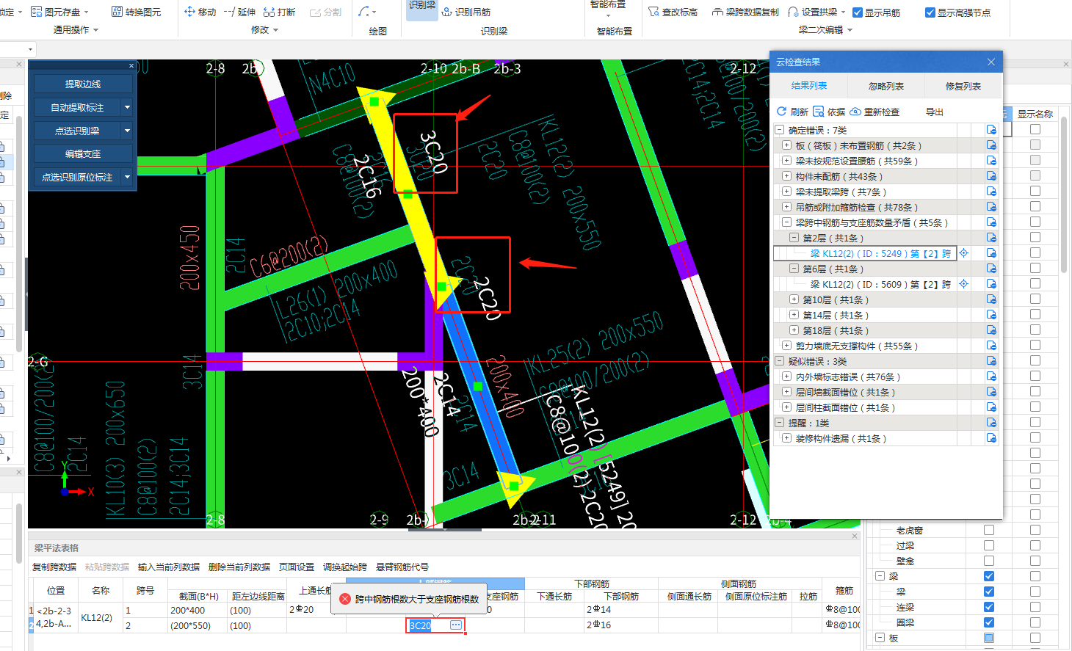Viewport: 1072px width, 651px height.
Task: Select row 梁 KL12(2) (ID:5609) 第【2】跨
Action: tap(880, 284)
